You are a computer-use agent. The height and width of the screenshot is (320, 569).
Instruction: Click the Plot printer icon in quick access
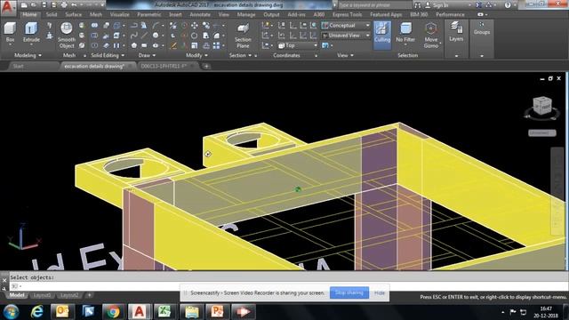pos(64,5)
